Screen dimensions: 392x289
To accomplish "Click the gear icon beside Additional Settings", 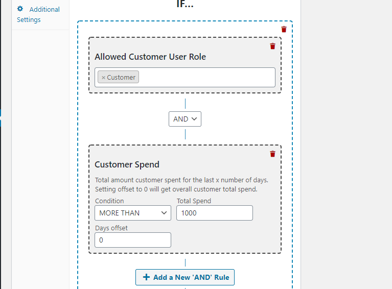I will [20, 9].
